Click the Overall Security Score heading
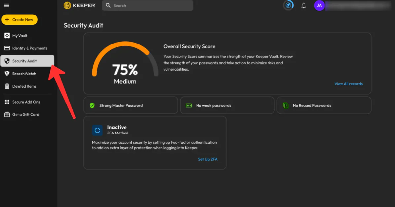 tap(190, 46)
